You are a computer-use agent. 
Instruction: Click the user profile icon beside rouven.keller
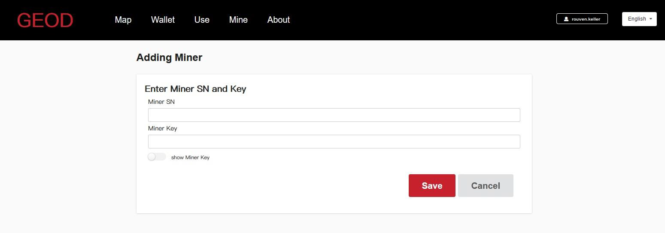tap(566, 19)
